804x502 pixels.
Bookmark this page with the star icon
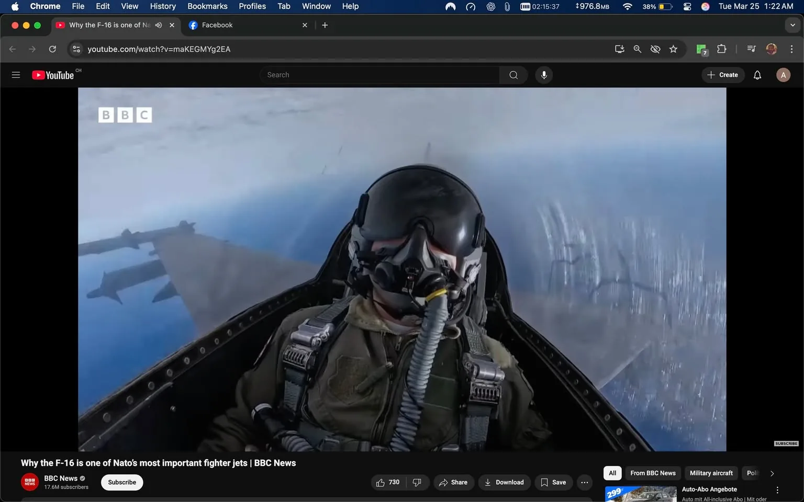coord(673,49)
